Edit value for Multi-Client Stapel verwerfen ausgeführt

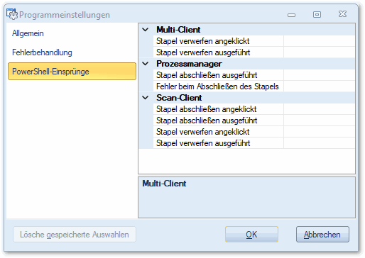[x=319, y=52]
